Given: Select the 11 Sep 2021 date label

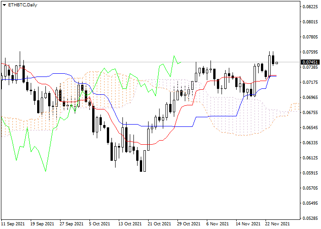Looking at the screenshot, I should pos(14,224).
